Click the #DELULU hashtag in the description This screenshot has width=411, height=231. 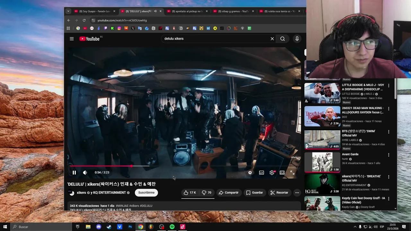pyautogui.click(x=146, y=206)
